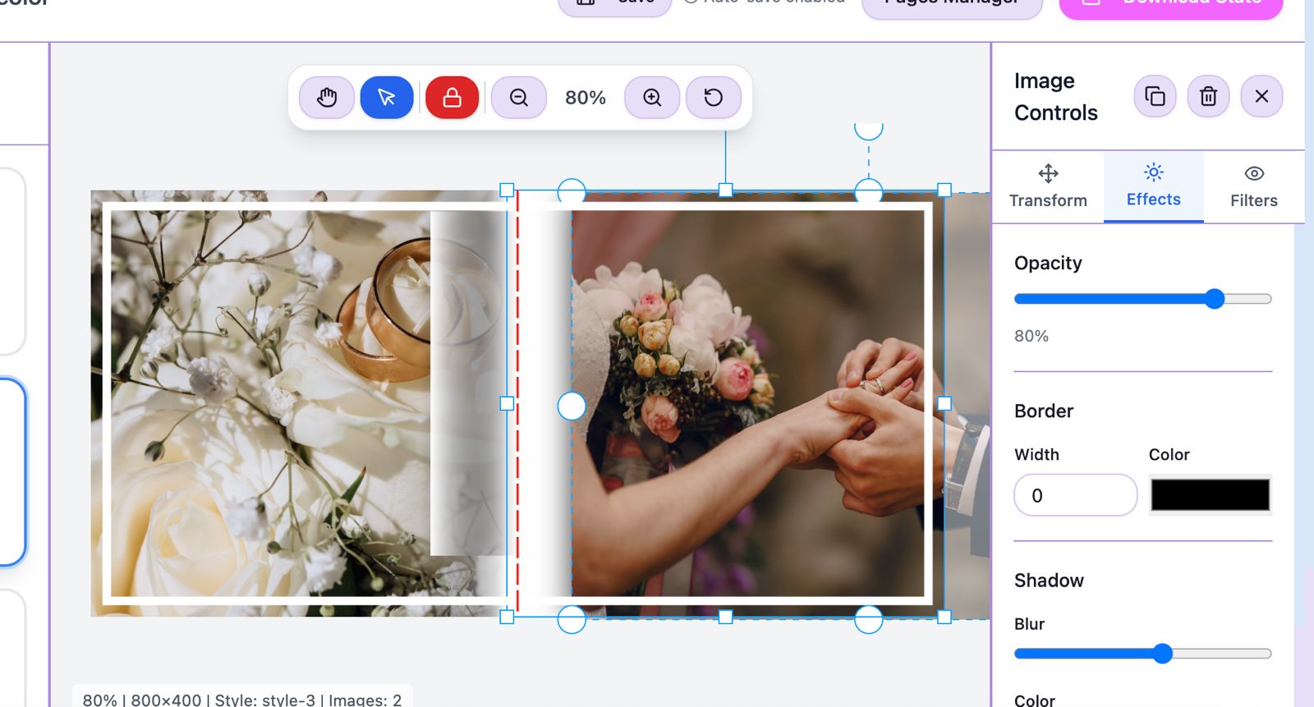This screenshot has height=707, width=1314.
Task: Switch to the Filters tab
Action: tap(1253, 186)
